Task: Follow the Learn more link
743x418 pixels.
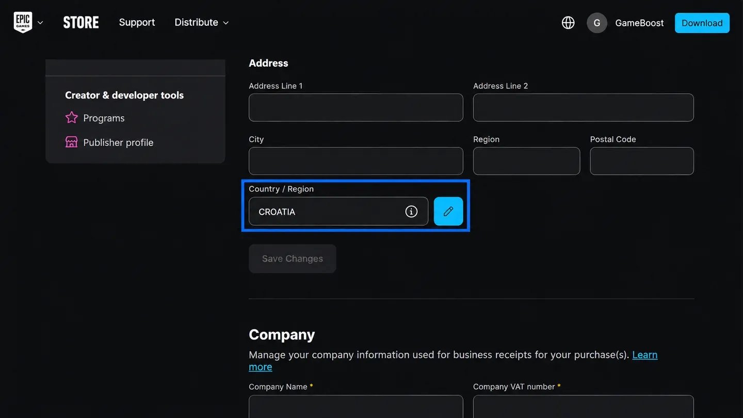Action: click(644, 355)
